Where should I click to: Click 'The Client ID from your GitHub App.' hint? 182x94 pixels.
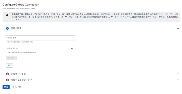[20, 42]
